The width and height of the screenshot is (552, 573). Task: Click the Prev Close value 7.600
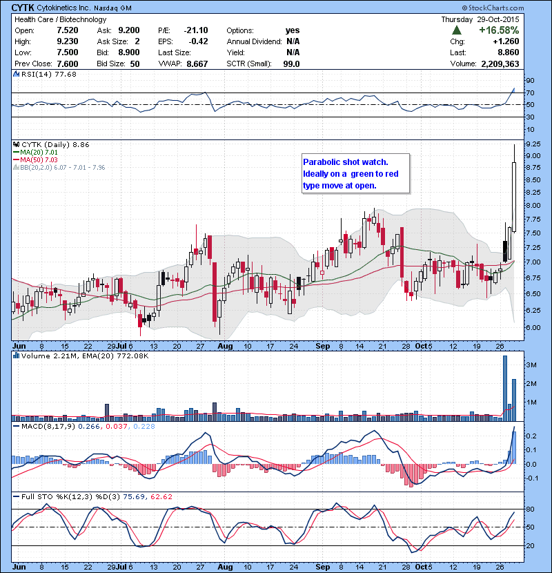[x=68, y=64]
